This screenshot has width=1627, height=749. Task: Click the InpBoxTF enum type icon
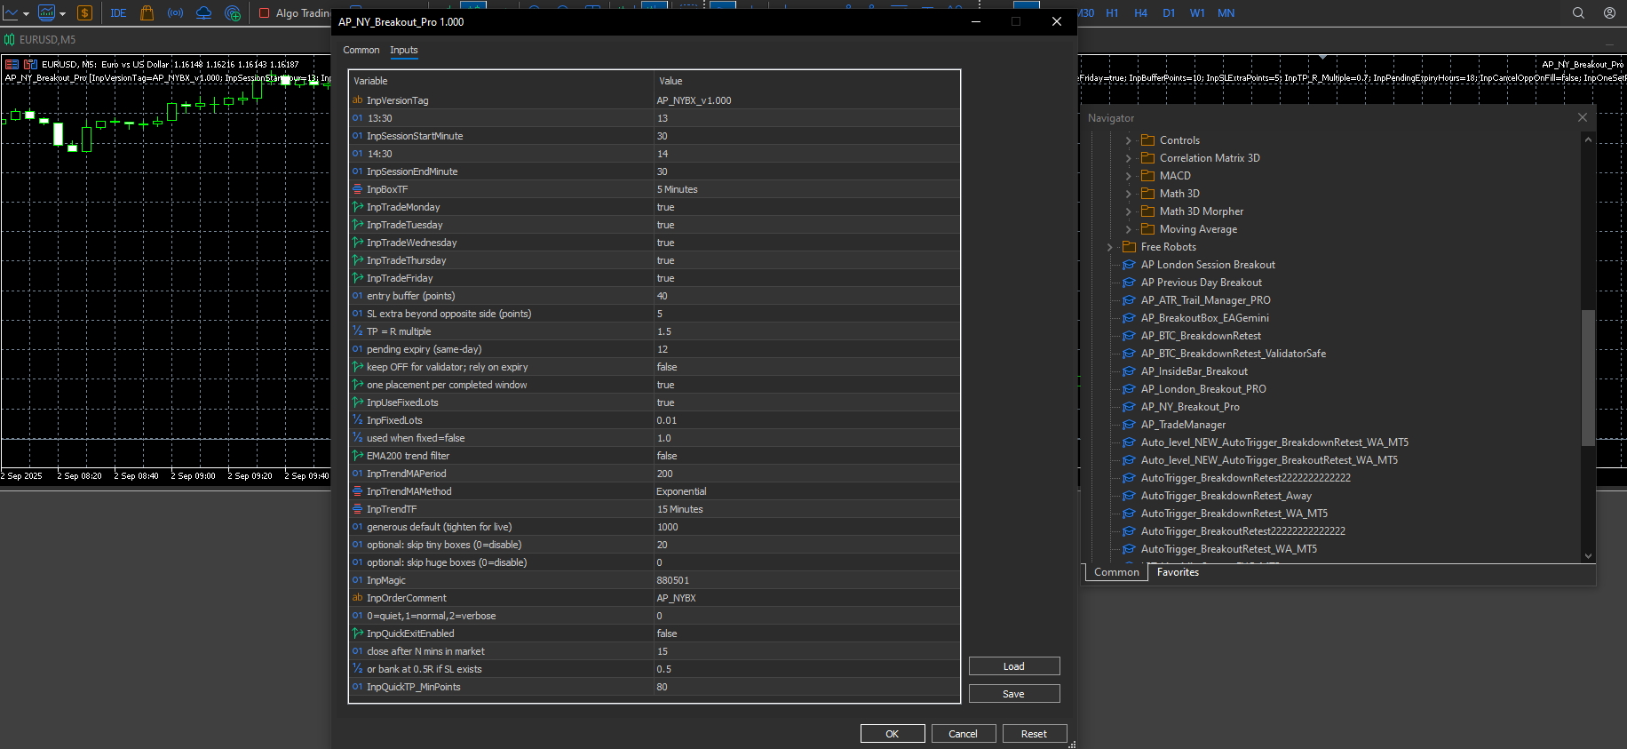point(357,189)
